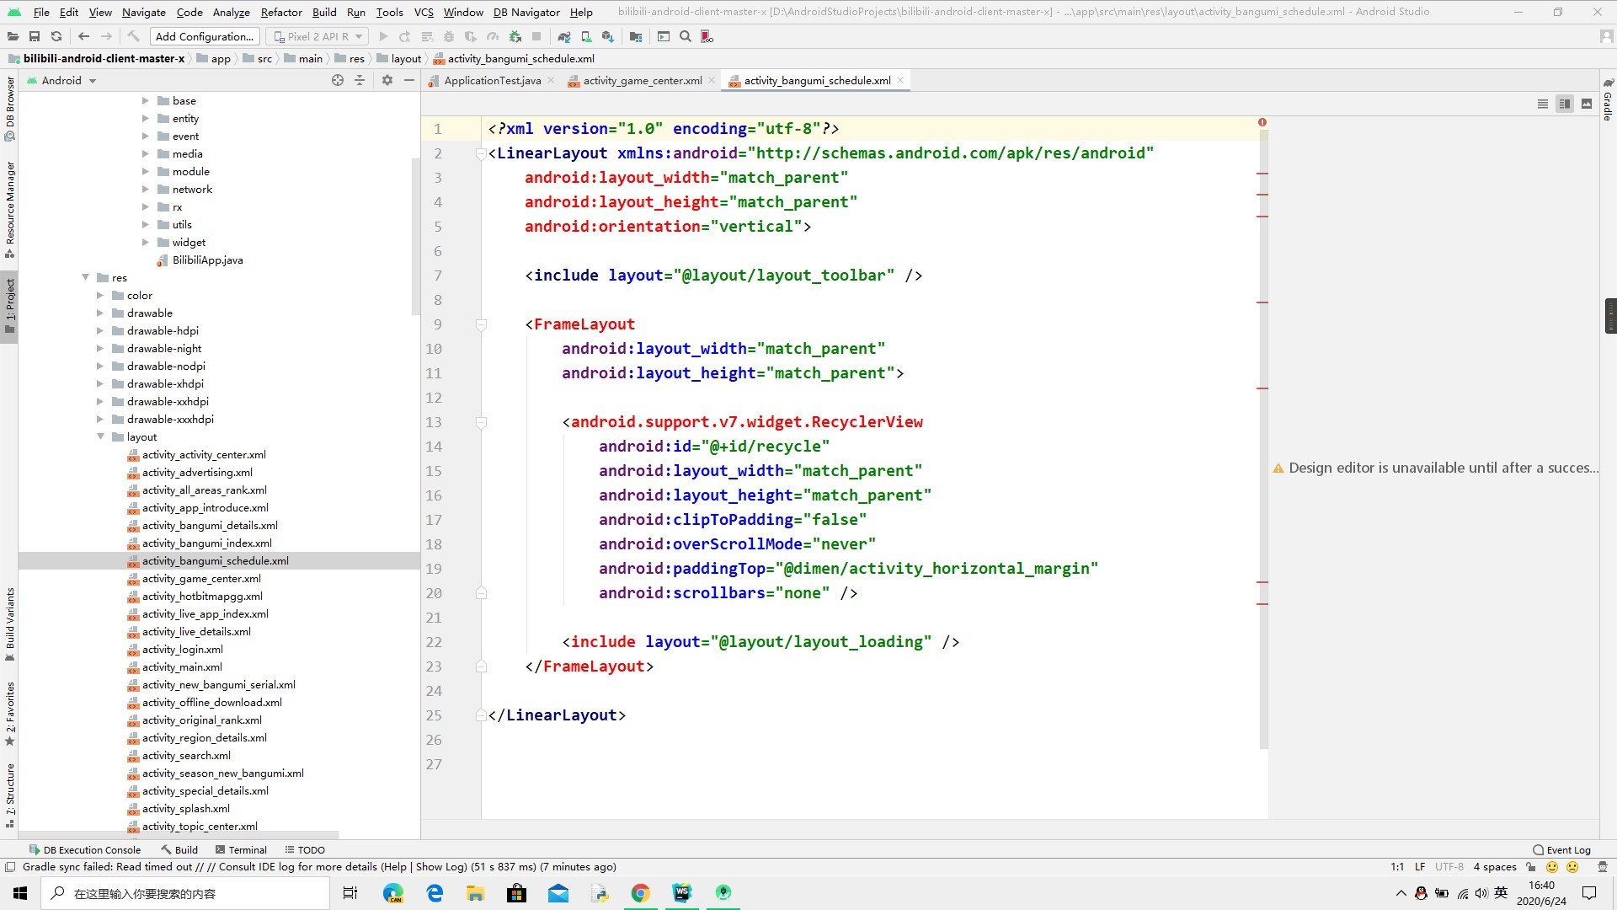Click the inspector hat icon in status bar
Viewport: 1617px width, 910px height.
(1602, 866)
